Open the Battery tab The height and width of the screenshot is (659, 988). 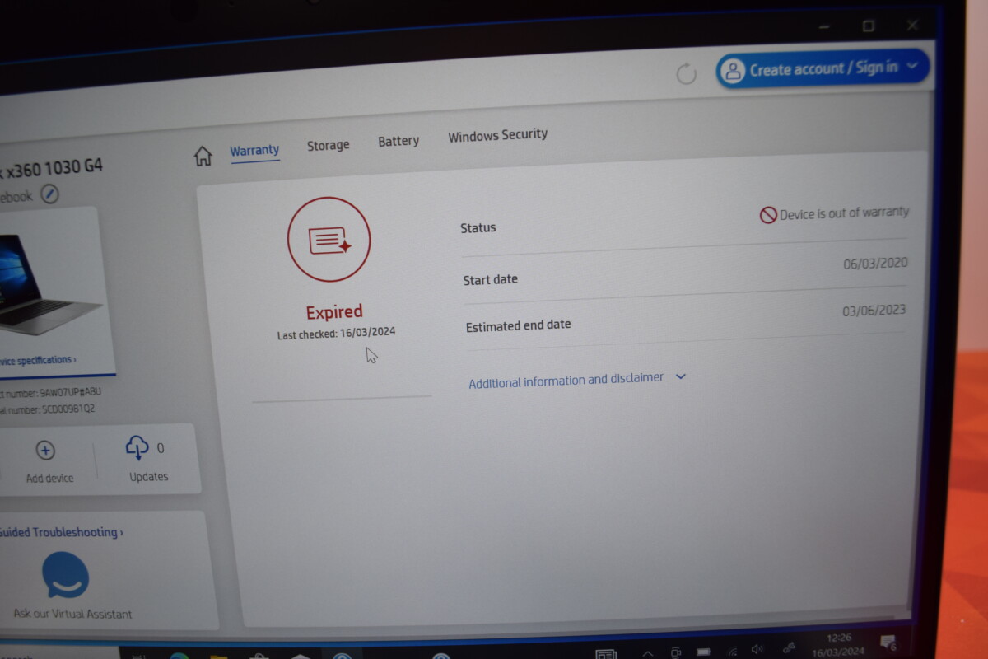pyautogui.click(x=398, y=141)
